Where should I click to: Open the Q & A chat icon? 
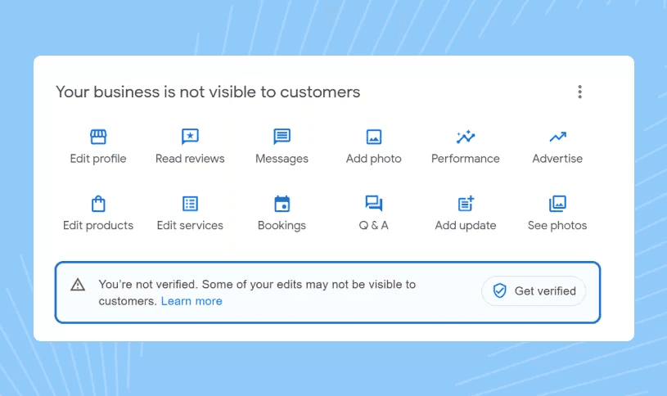tap(374, 204)
